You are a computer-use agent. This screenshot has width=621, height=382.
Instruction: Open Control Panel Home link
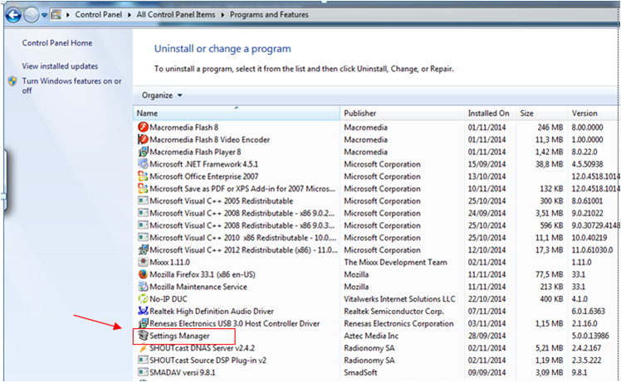[x=57, y=43]
